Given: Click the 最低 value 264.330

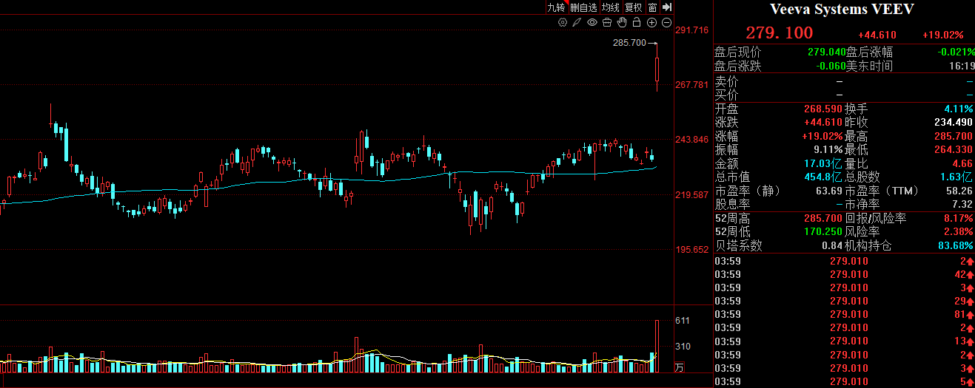Looking at the screenshot, I should pos(954,150).
